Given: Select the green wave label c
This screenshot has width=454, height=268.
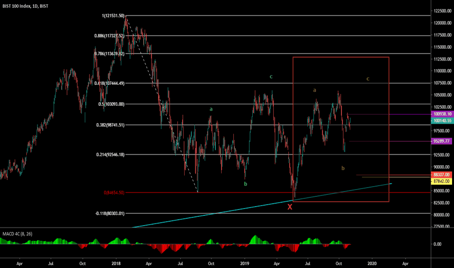Looking at the screenshot, I should [271, 77].
